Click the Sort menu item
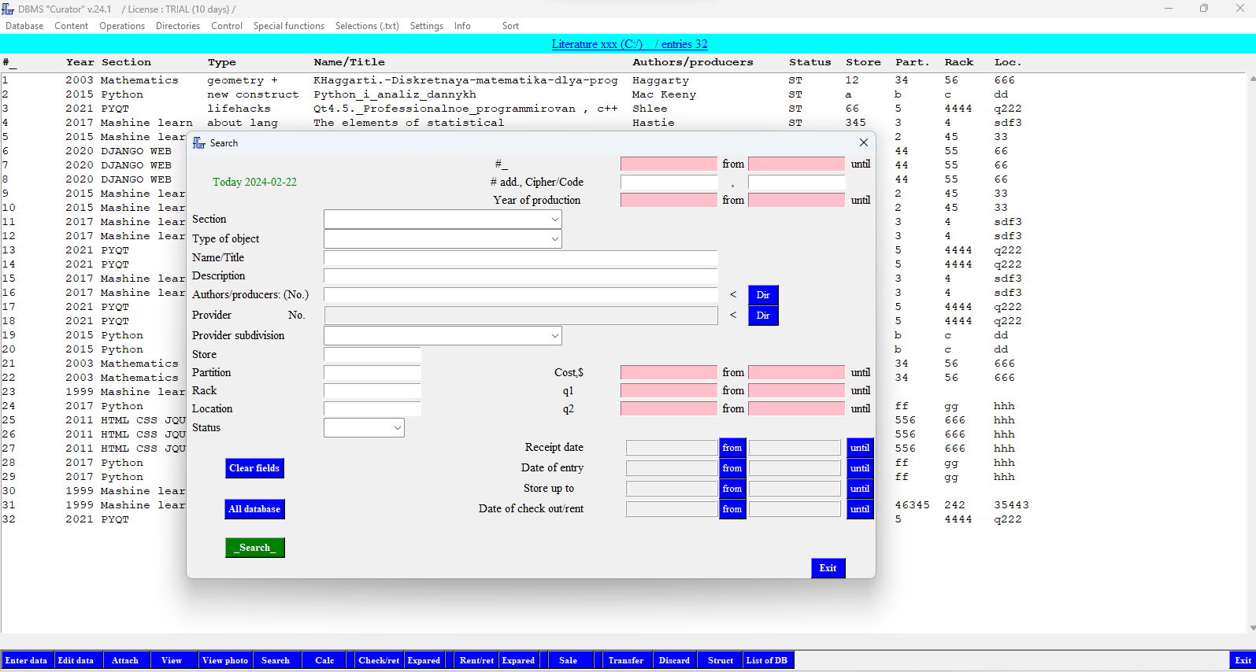 (x=510, y=26)
